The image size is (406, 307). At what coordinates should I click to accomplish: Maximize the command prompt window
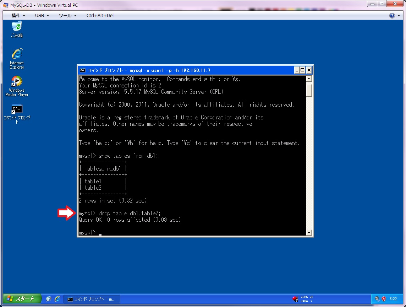[x=302, y=70]
